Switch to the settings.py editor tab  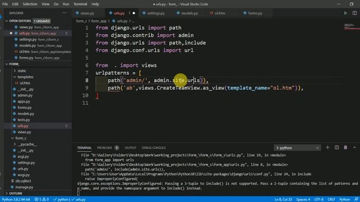pos(156,13)
